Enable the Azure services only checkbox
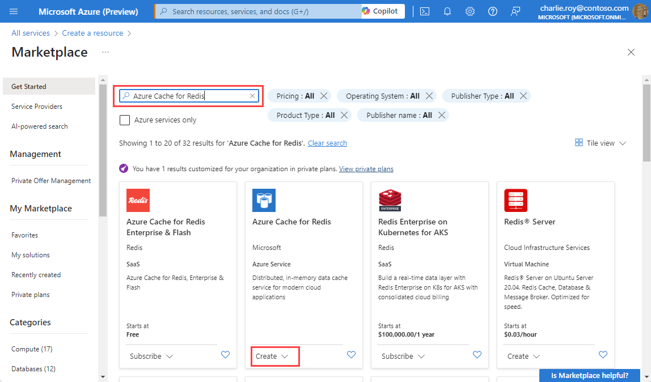This screenshot has width=651, height=382. (x=125, y=120)
